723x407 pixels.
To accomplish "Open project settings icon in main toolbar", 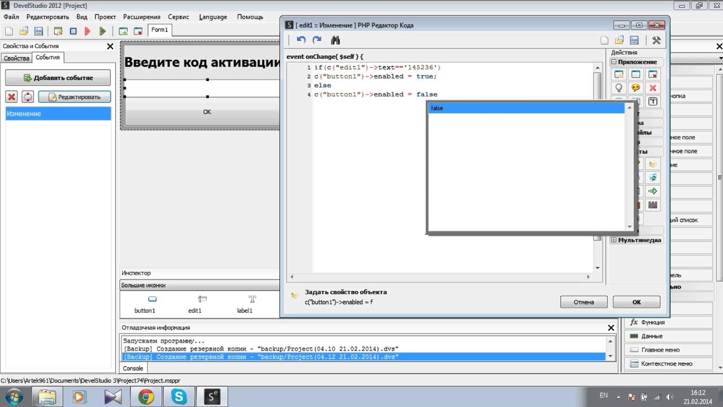I will click(58, 31).
